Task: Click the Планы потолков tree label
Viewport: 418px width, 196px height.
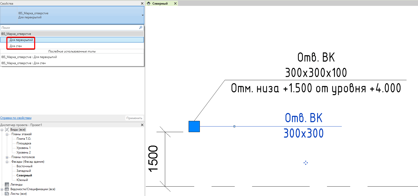Action: point(23,157)
